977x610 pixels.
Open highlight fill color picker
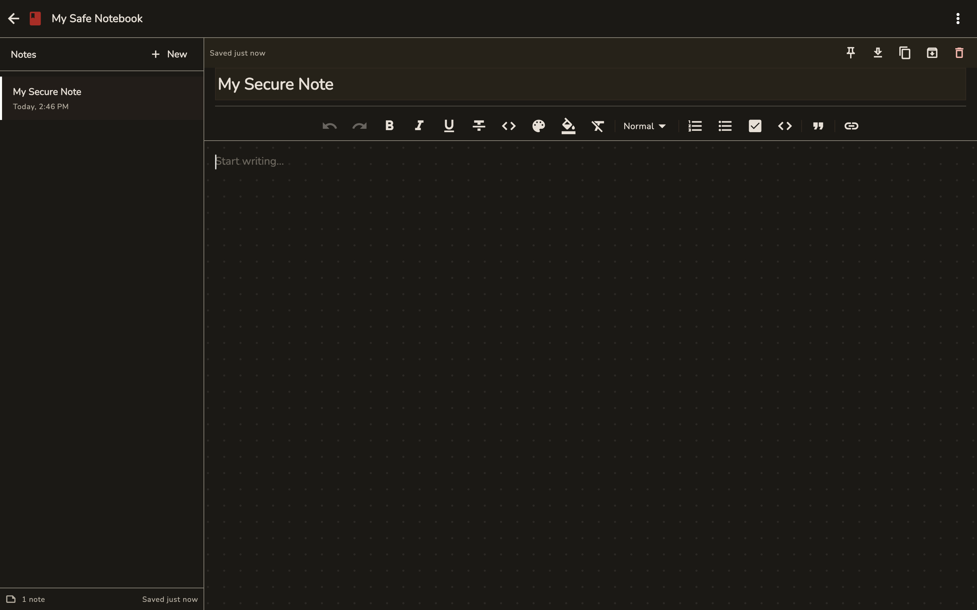[x=568, y=126]
